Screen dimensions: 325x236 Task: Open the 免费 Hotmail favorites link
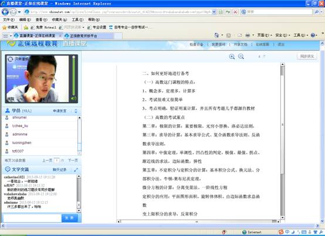(43, 28)
